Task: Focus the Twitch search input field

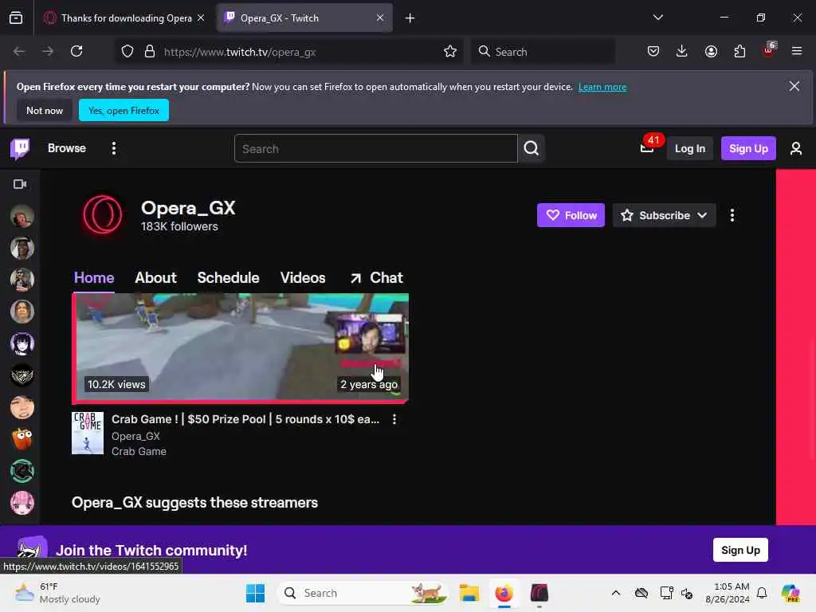Action: click(376, 148)
